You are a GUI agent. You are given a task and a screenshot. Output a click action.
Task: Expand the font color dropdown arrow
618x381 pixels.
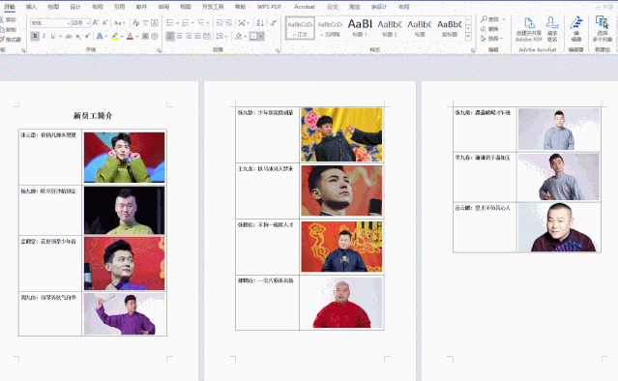137,36
